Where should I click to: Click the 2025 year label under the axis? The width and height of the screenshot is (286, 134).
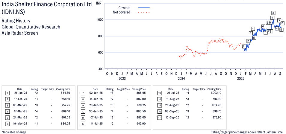click(240, 79)
